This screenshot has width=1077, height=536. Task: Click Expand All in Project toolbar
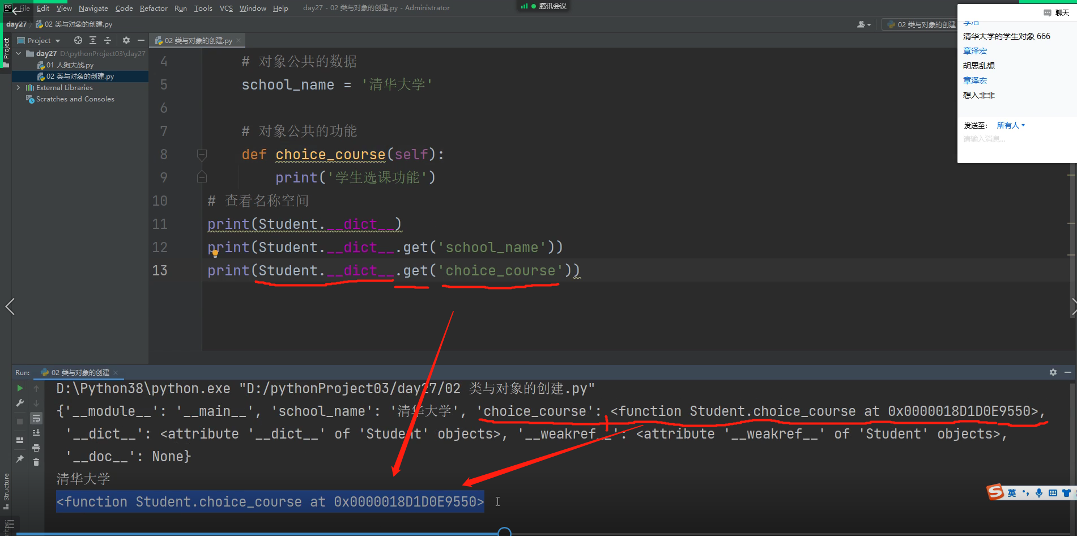point(93,40)
